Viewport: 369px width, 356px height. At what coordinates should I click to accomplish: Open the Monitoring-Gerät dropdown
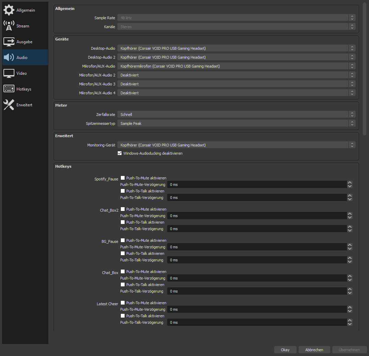pos(236,145)
